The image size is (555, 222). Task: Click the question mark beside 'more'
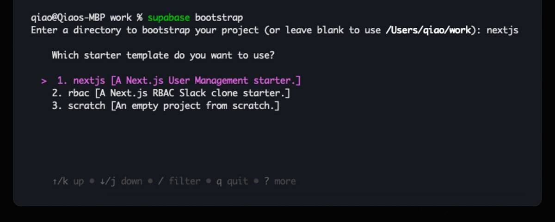(x=266, y=181)
